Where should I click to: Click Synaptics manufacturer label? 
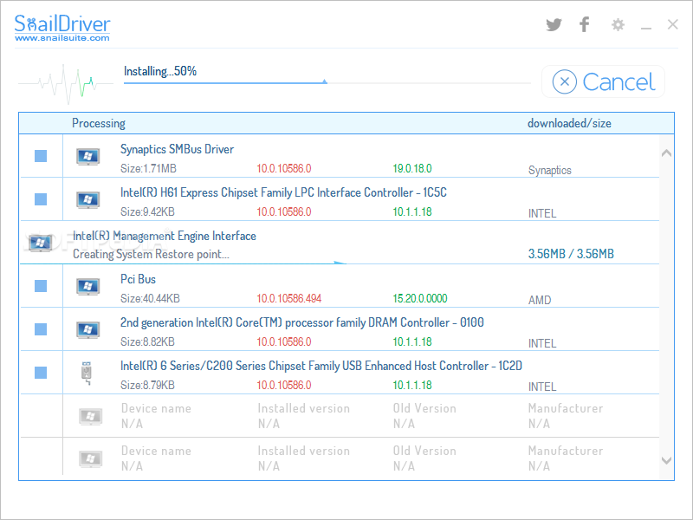[x=550, y=171]
